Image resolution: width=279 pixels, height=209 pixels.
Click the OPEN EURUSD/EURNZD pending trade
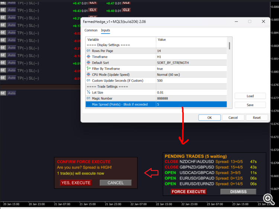click(211, 184)
